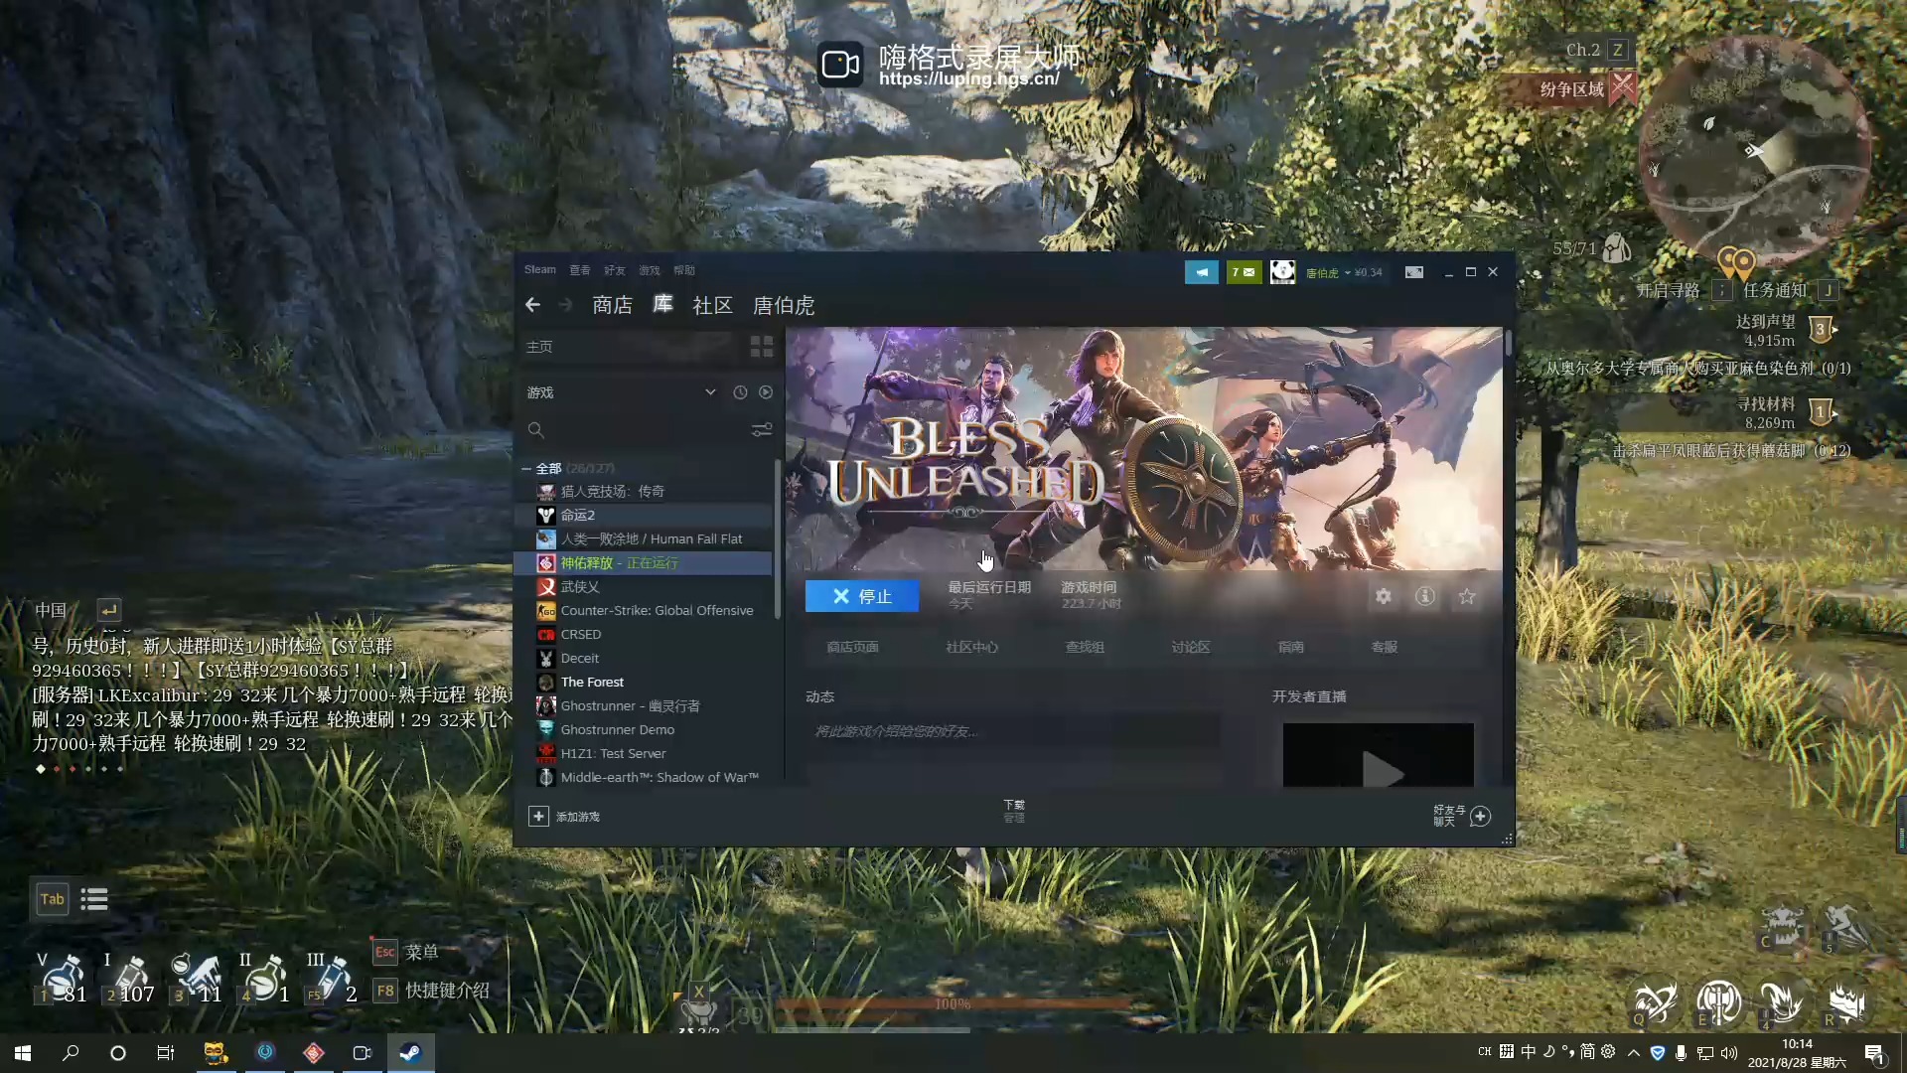Open the 好友 (Friends) menu
The height and width of the screenshot is (1073, 1907).
615,270
